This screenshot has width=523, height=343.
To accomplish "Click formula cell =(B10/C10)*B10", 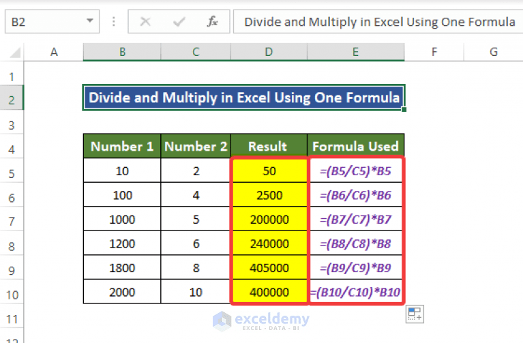I will pos(355,292).
